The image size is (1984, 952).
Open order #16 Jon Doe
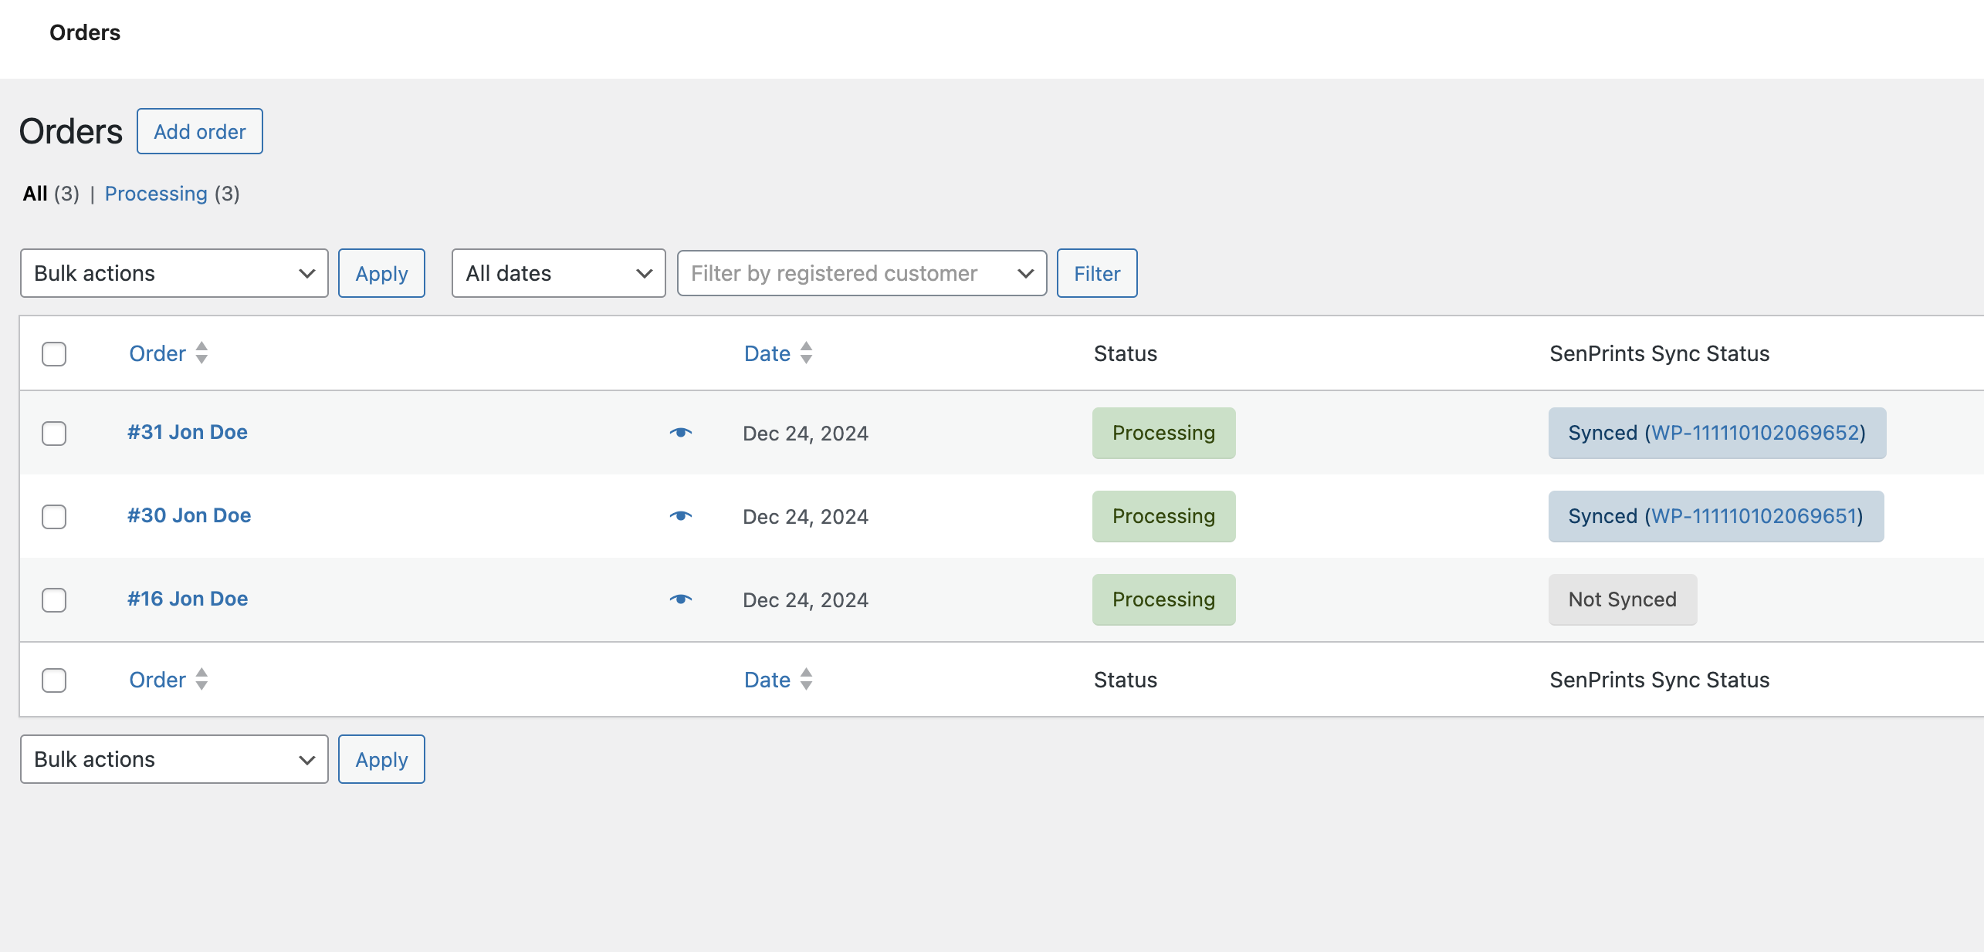188,599
